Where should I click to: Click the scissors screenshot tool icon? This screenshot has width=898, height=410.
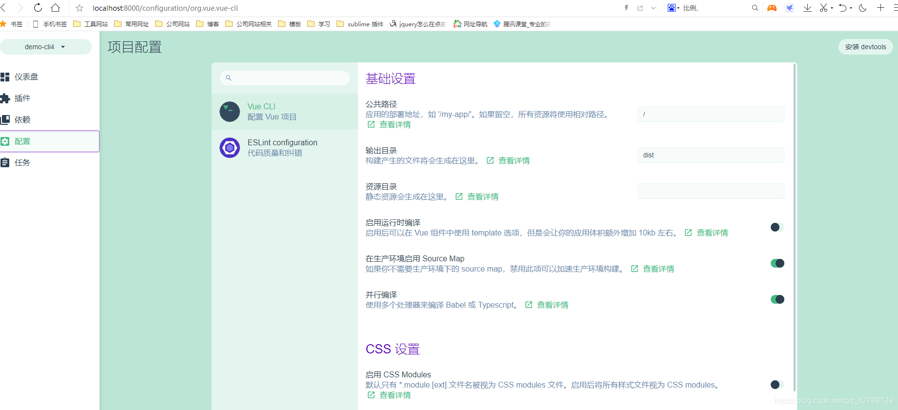click(x=824, y=8)
